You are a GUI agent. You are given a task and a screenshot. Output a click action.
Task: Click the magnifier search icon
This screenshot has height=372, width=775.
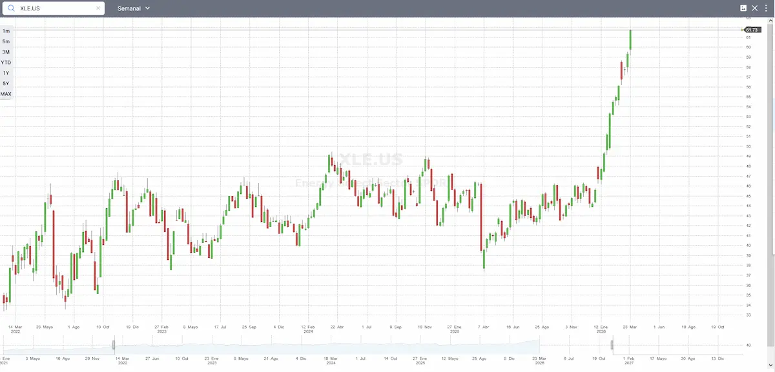(12, 8)
